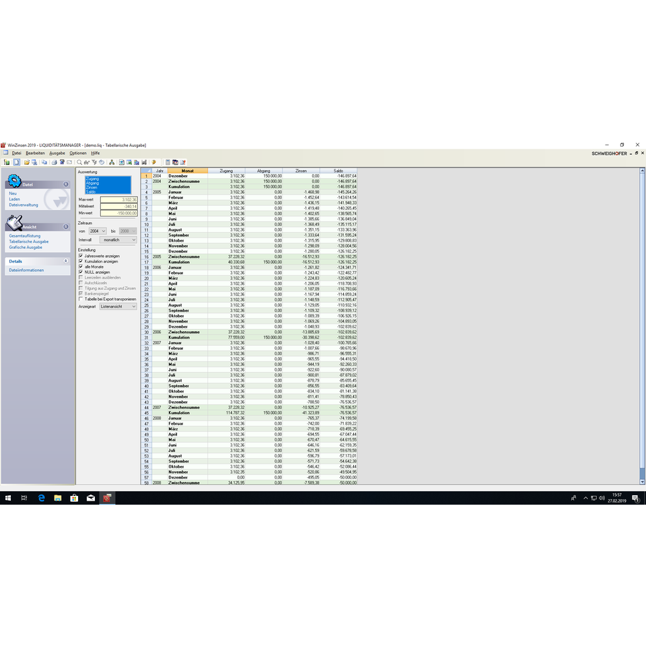Open Microsoft Edge from the taskbar
The height and width of the screenshot is (646, 646).
coord(41,498)
